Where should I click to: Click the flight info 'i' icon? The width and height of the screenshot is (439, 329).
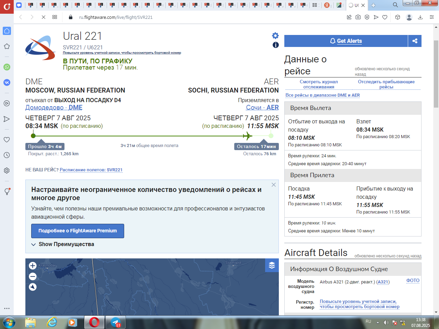(x=276, y=45)
